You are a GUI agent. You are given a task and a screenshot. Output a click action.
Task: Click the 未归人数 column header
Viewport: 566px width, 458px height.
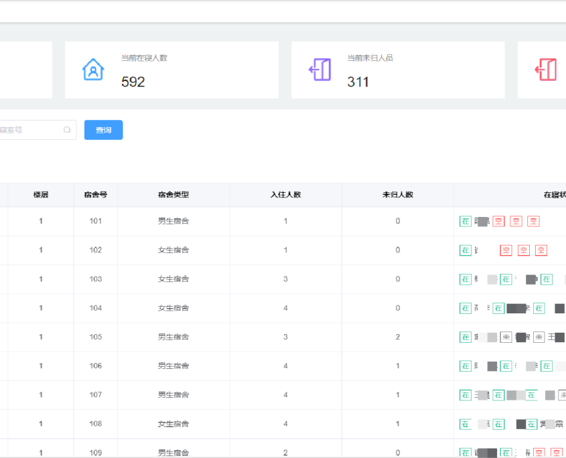pyautogui.click(x=398, y=195)
